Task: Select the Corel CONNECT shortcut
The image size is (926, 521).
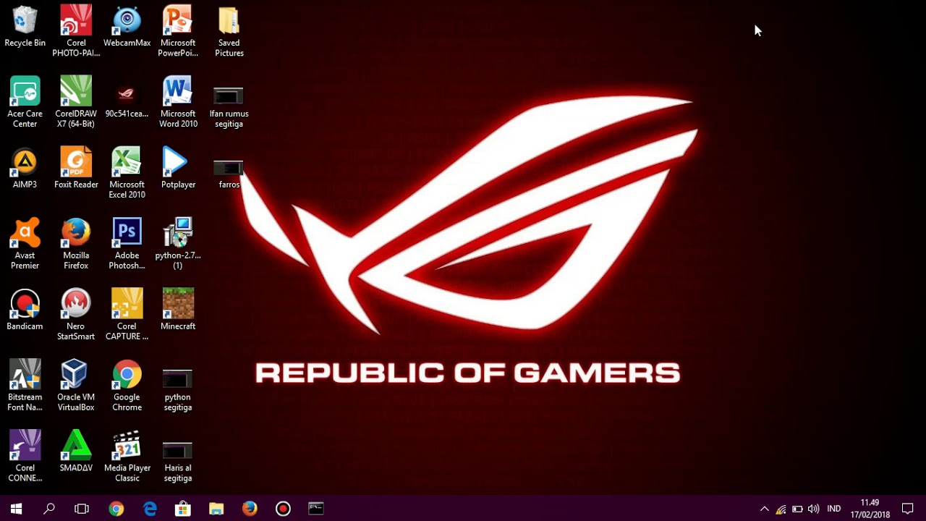Action: click(x=25, y=457)
